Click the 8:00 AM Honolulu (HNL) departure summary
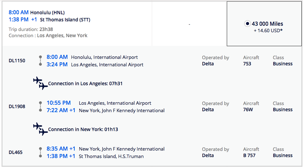 (x=37, y=12)
